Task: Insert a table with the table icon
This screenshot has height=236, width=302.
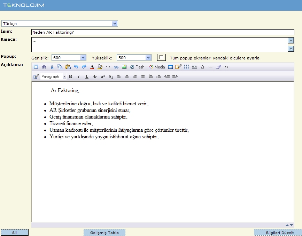Action: 170,67
